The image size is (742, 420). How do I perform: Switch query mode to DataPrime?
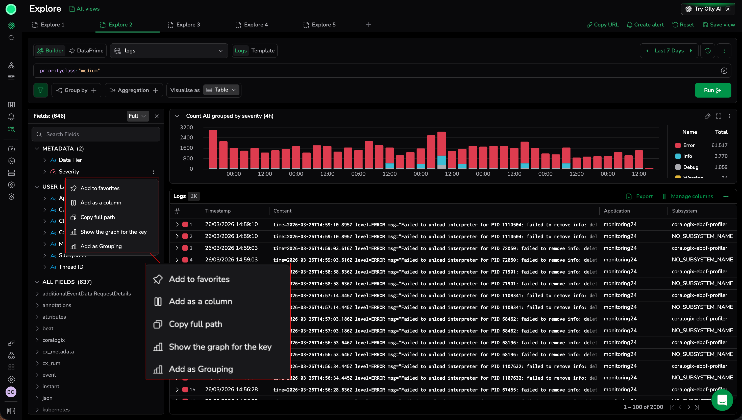tap(86, 51)
